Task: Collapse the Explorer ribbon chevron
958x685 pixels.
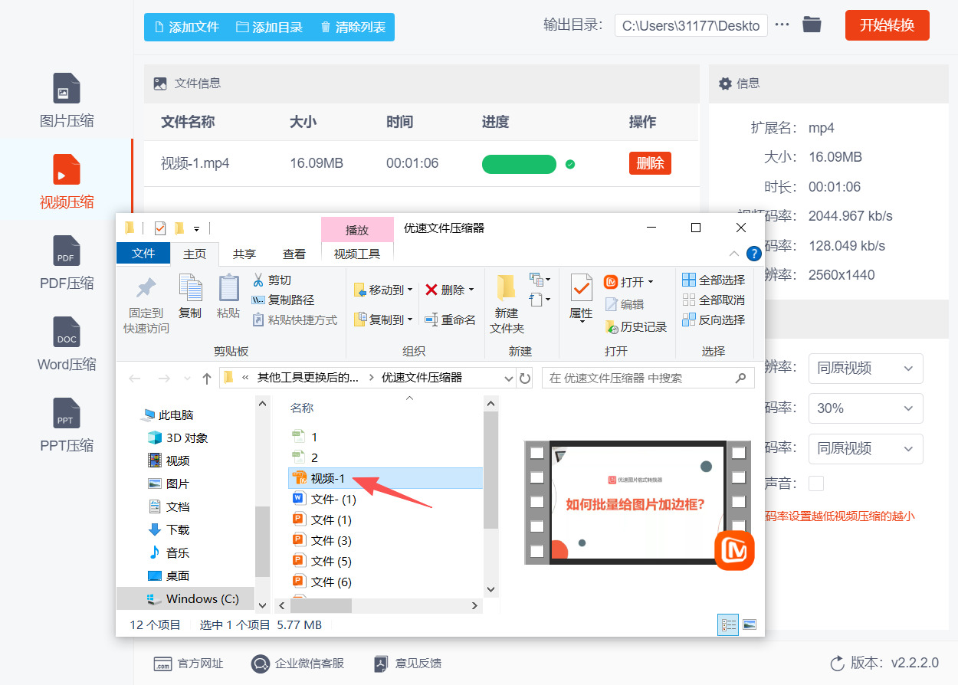Action: (734, 254)
